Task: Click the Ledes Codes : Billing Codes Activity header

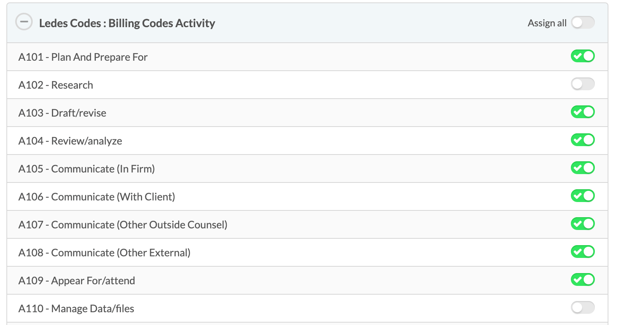Action: 127,23
